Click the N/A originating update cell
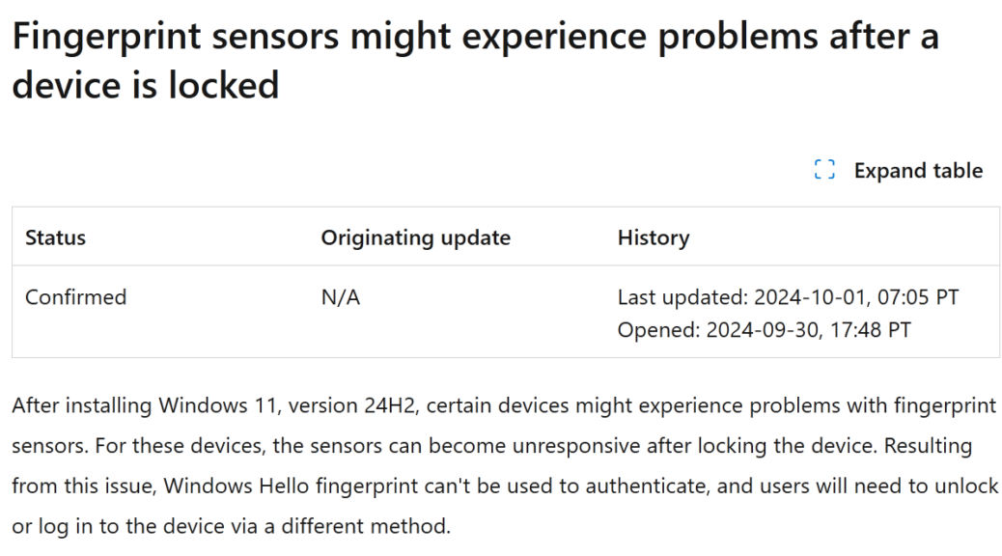The width and height of the screenshot is (1002, 556). [x=341, y=297]
